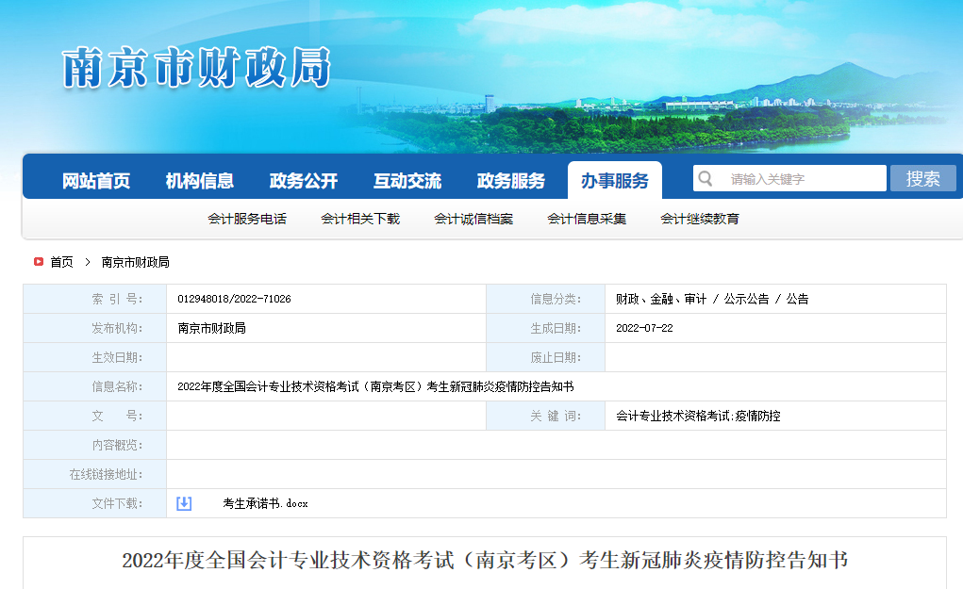Click the 搜索 search button
Image resolution: width=963 pixels, height=589 pixels.
pos(923,178)
